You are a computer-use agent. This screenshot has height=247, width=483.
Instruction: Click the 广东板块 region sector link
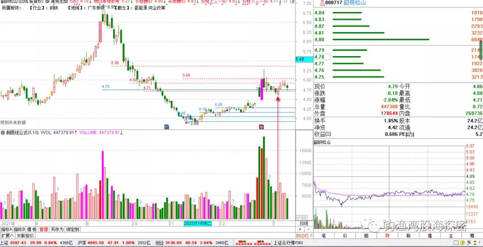coord(97,8)
